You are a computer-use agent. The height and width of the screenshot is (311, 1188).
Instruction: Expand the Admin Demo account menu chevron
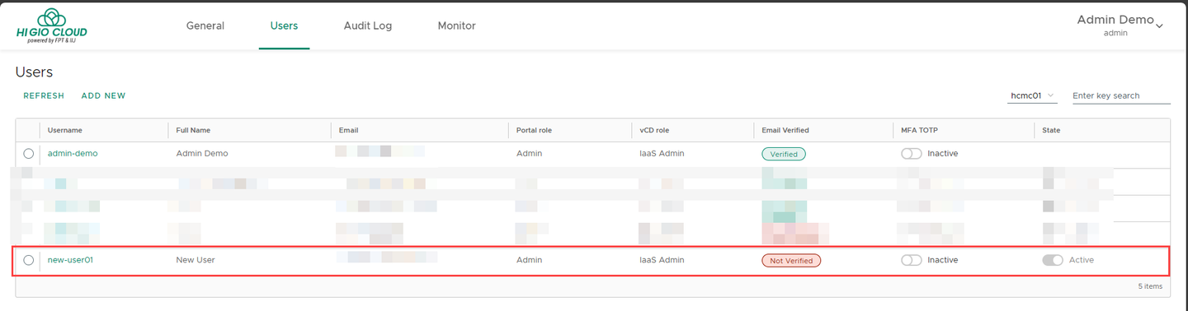point(1159,26)
